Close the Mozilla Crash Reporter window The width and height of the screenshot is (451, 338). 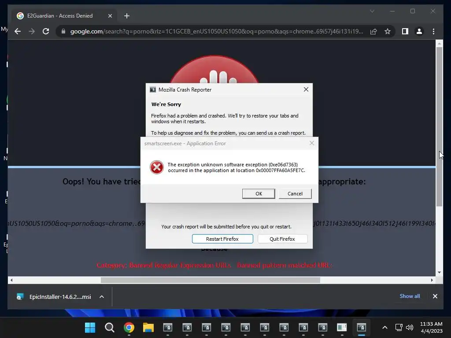(x=306, y=89)
